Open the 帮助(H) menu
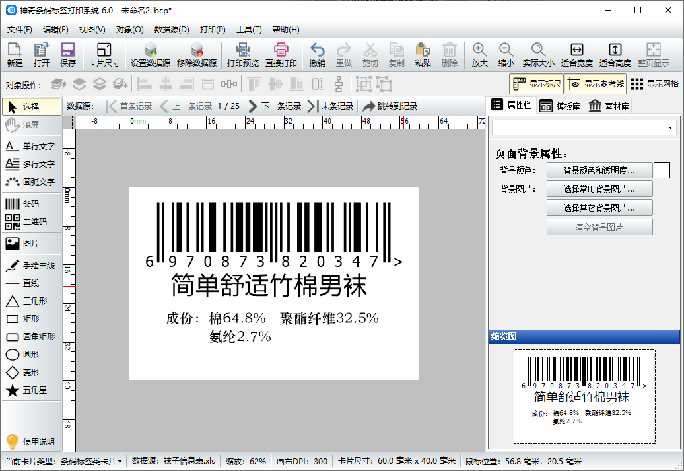 286,30
